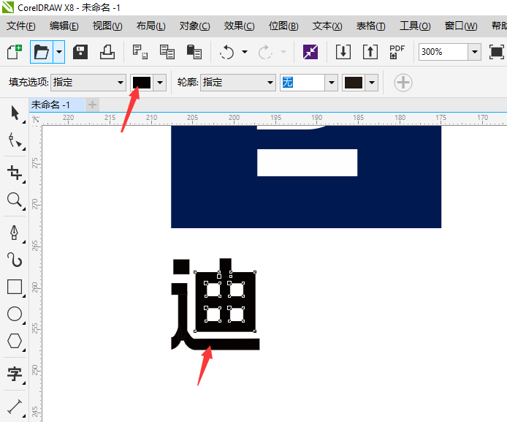Add a new document tab with plus
Screen dimensions: 507x422
[x=92, y=105]
